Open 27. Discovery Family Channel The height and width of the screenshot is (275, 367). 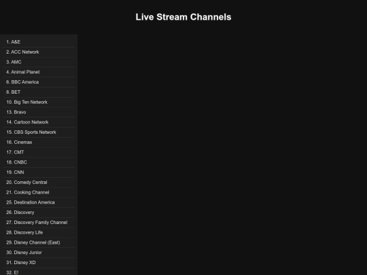tap(39, 223)
